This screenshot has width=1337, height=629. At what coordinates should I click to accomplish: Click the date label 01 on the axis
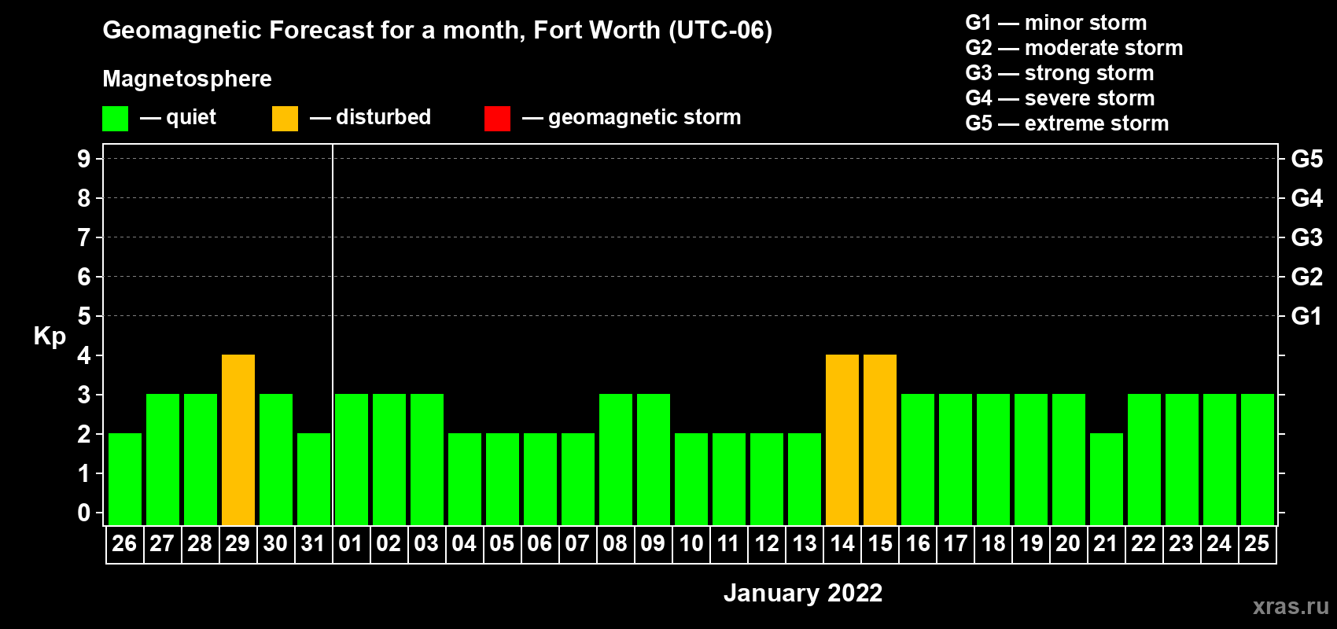click(351, 544)
